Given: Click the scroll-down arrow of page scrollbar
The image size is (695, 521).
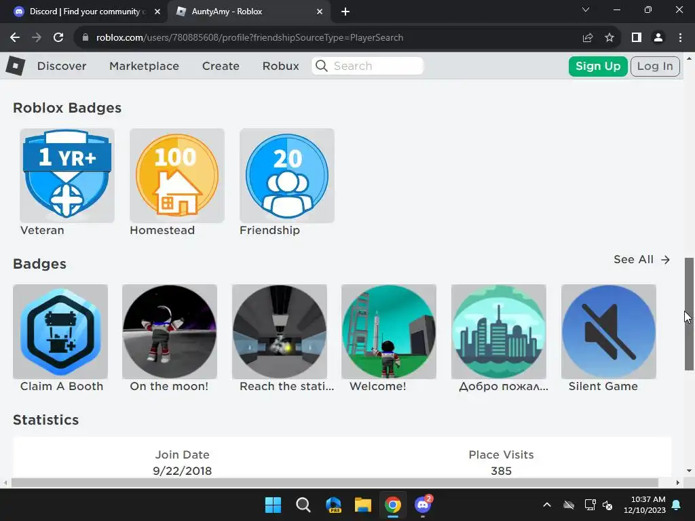Looking at the screenshot, I should (690, 471).
